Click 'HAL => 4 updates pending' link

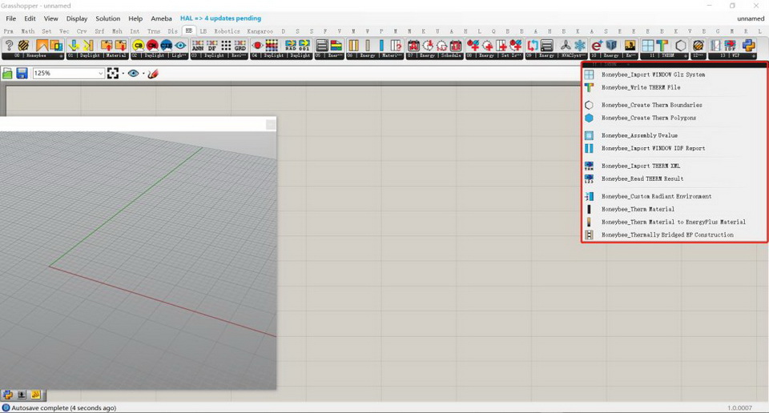click(x=220, y=18)
